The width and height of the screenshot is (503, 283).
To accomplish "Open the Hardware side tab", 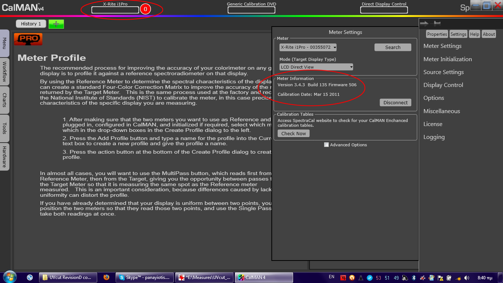I will 4,157.
